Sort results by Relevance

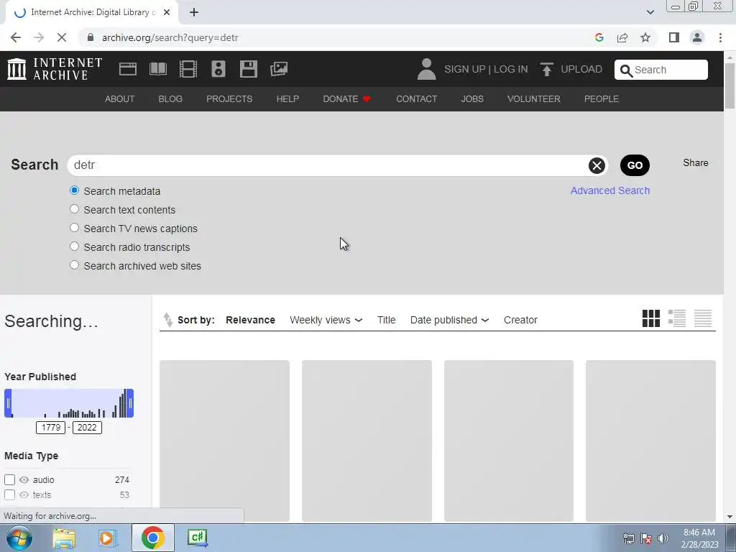point(250,320)
